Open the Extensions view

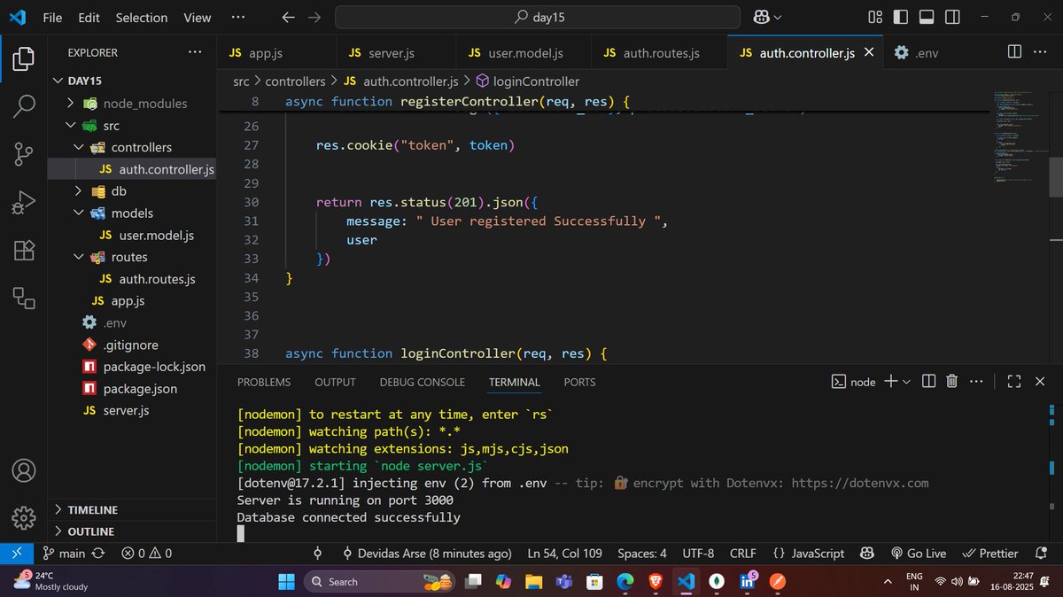click(24, 251)
